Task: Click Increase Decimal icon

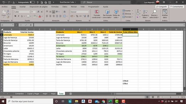Action: point(85,16)
